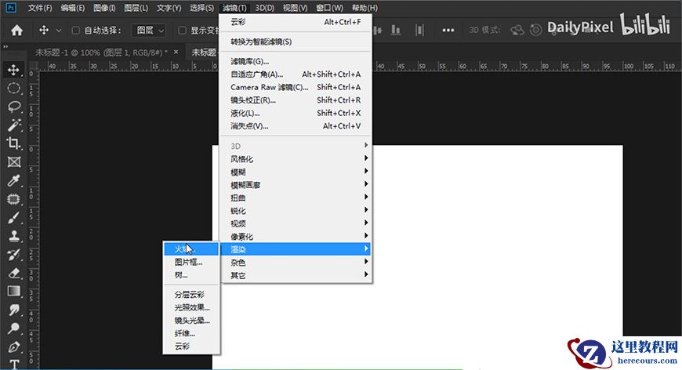Open the 文字(Y) menu
The width and height of the screenshot is (682, 370).
point(169,8)
